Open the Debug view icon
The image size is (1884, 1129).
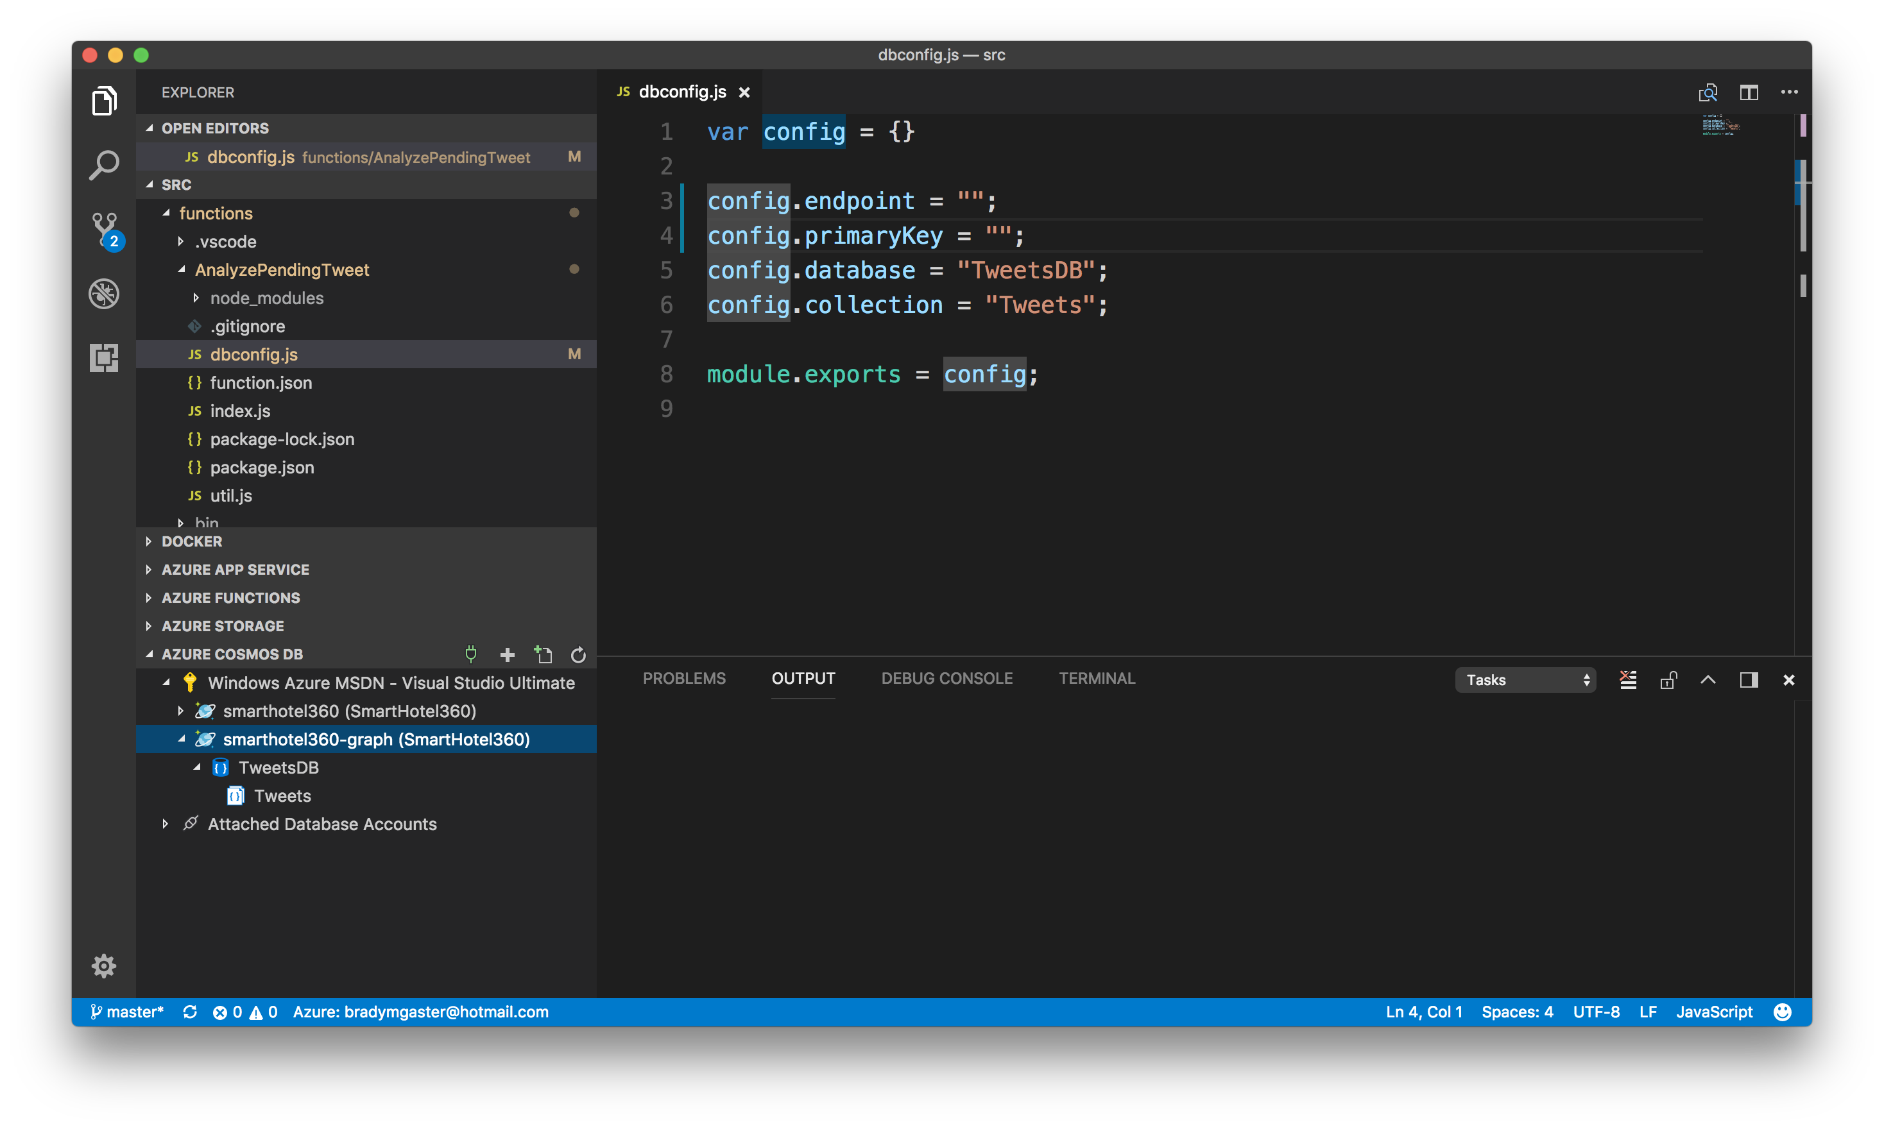point(103,294)
